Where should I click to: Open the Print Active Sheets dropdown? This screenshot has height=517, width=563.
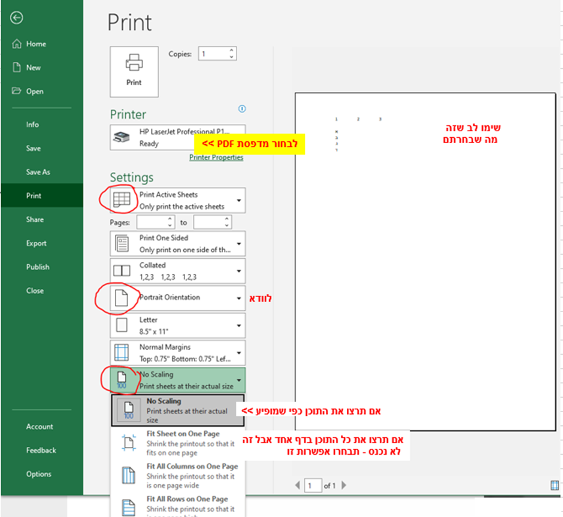(178, 200)
